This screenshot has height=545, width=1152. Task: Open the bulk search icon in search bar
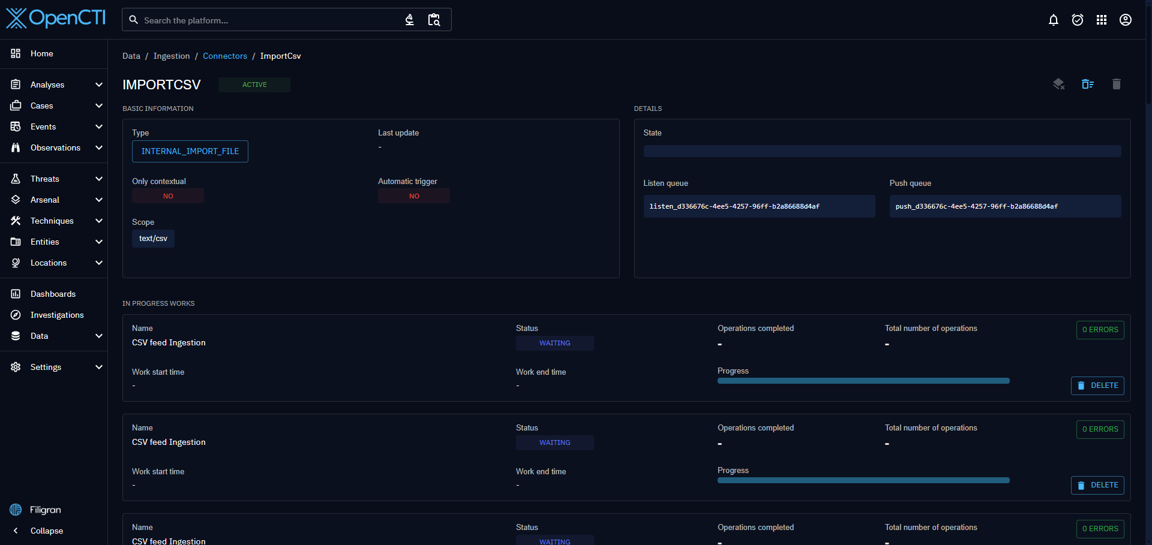(434, 20)
